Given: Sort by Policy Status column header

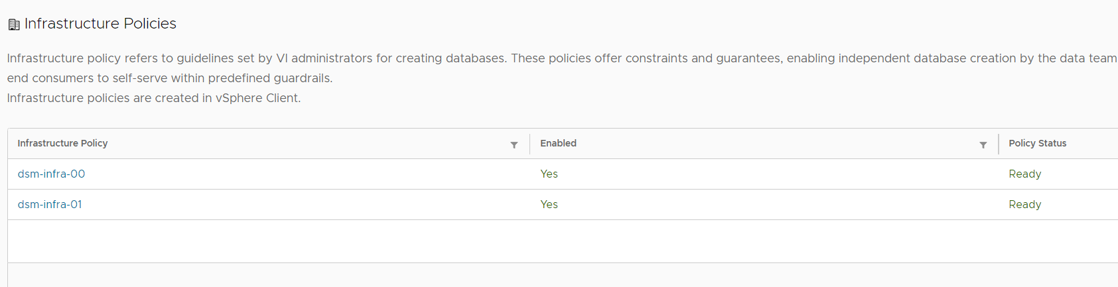Looking at the screenshot, I should (1037, 143).
